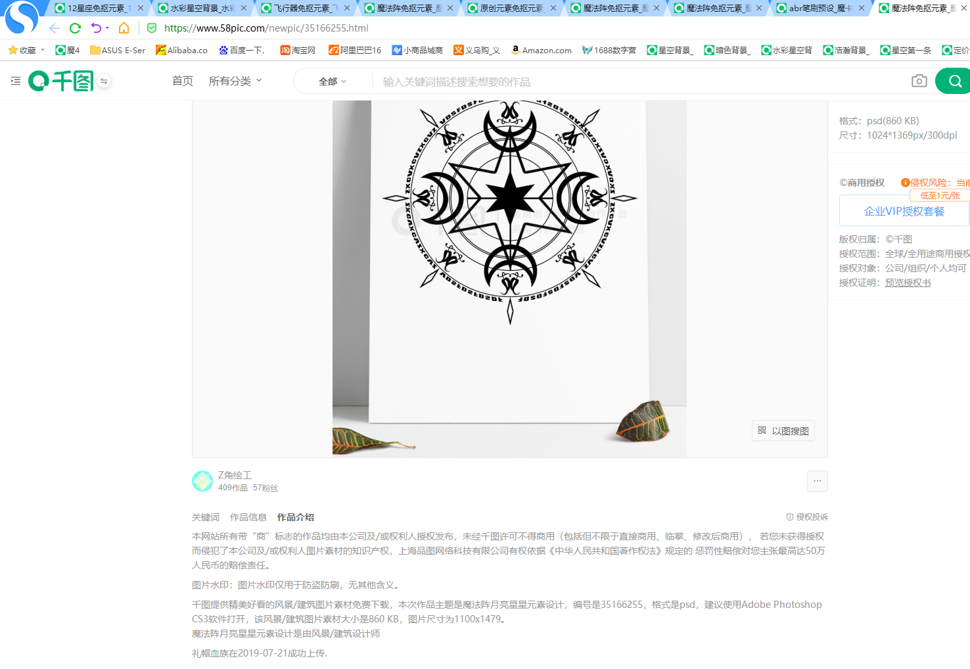Reload the page with the refresh icon
This screenshot has width=970, height=669.
click(75, 28)
